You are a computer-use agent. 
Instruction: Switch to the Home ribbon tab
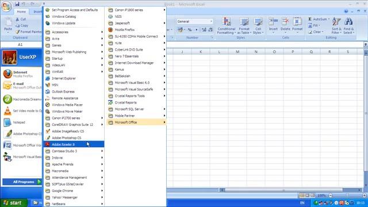(x=21, y=11)
